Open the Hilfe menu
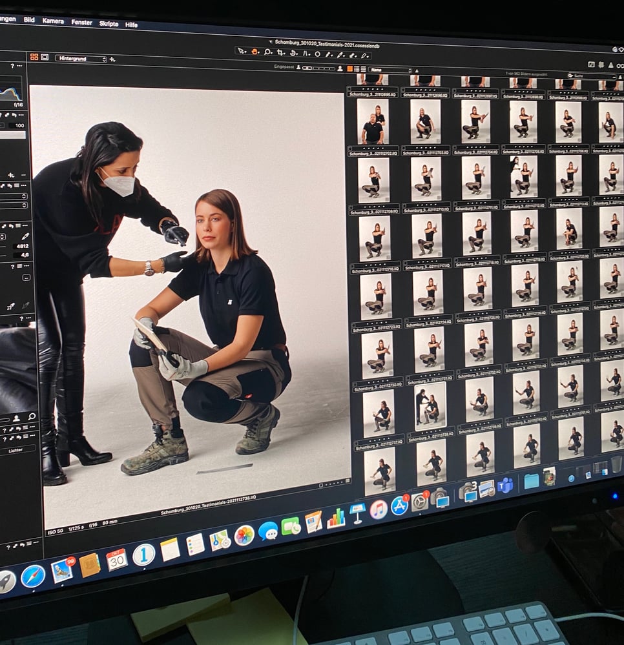Viewport: 624px width, 645px height. pos(131,25)
